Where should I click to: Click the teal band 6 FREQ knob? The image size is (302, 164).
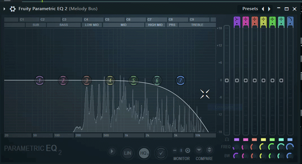[281, 147]
